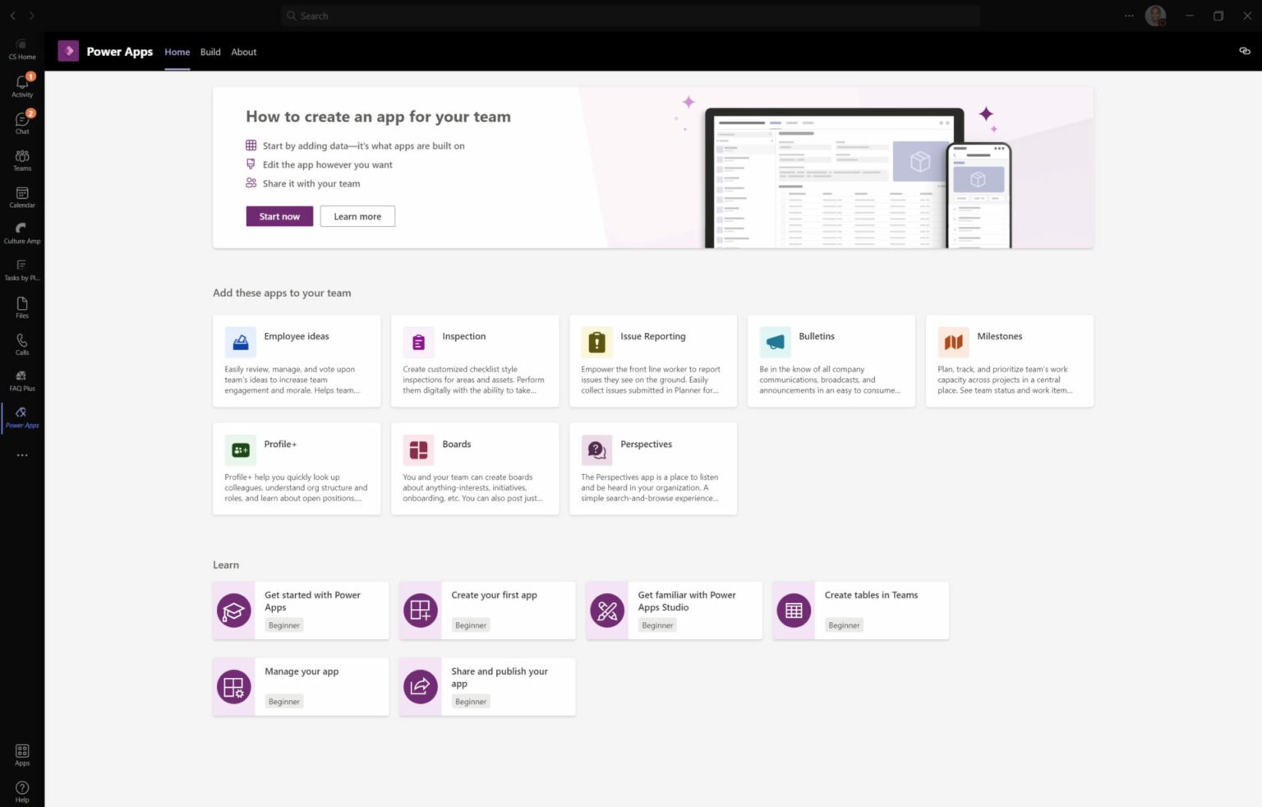This screenshot has height=807, width=1262.
Task: Click the Start now button
Action: (x=279, y=216)
